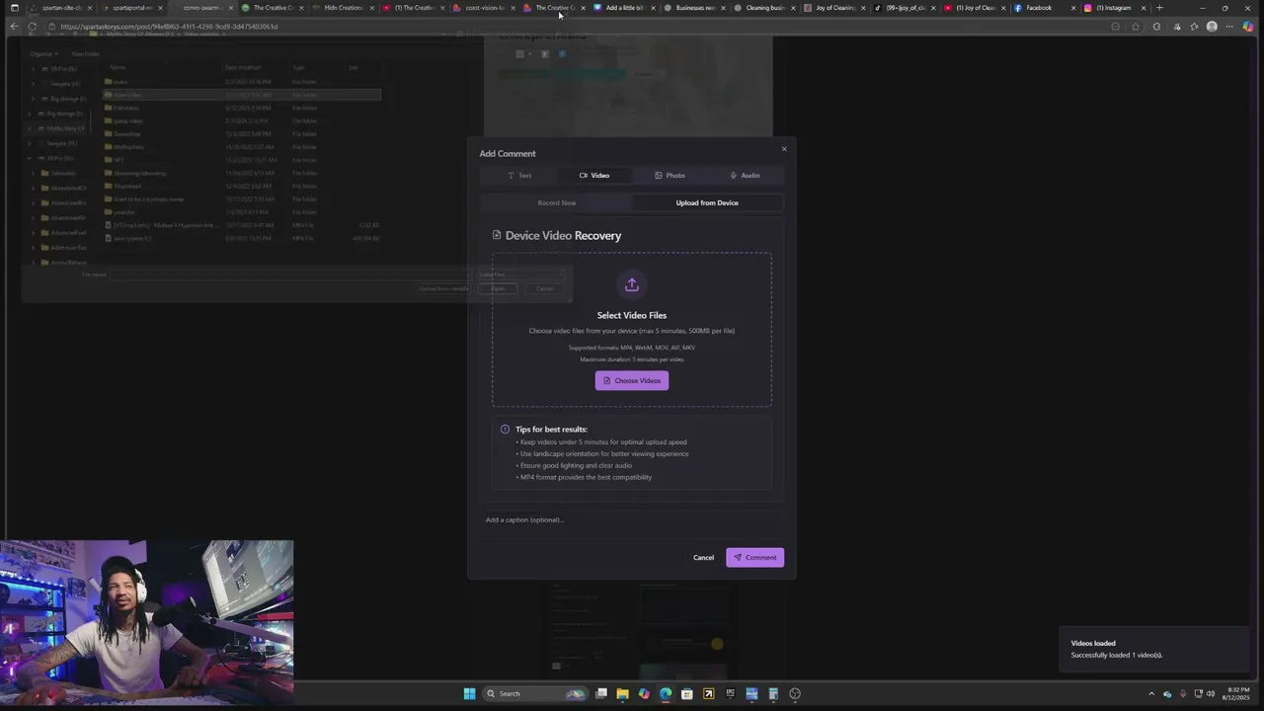
Task: Launch Copilot from the taskbar
Action: [x=644, y=693]
